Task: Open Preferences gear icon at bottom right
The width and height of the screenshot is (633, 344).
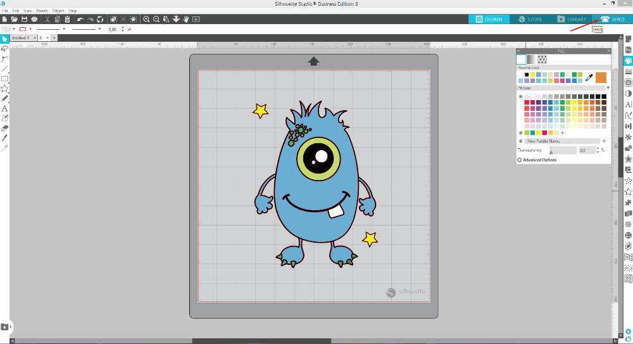Action: tap(628, 331)
